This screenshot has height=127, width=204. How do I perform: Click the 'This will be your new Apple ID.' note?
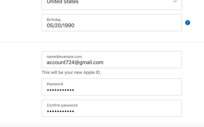(71, 72)
